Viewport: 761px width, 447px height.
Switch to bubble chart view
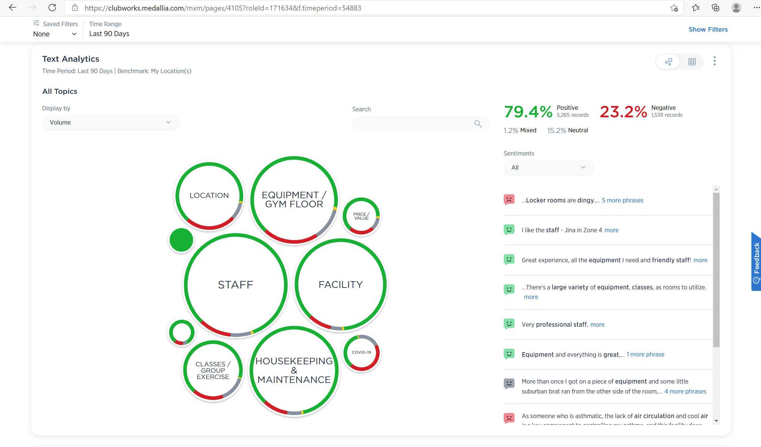point(668,62)
